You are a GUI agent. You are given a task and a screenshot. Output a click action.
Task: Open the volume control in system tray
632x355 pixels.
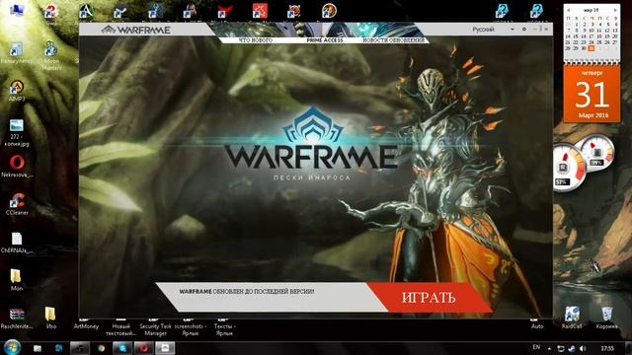(x=583, y=348)
